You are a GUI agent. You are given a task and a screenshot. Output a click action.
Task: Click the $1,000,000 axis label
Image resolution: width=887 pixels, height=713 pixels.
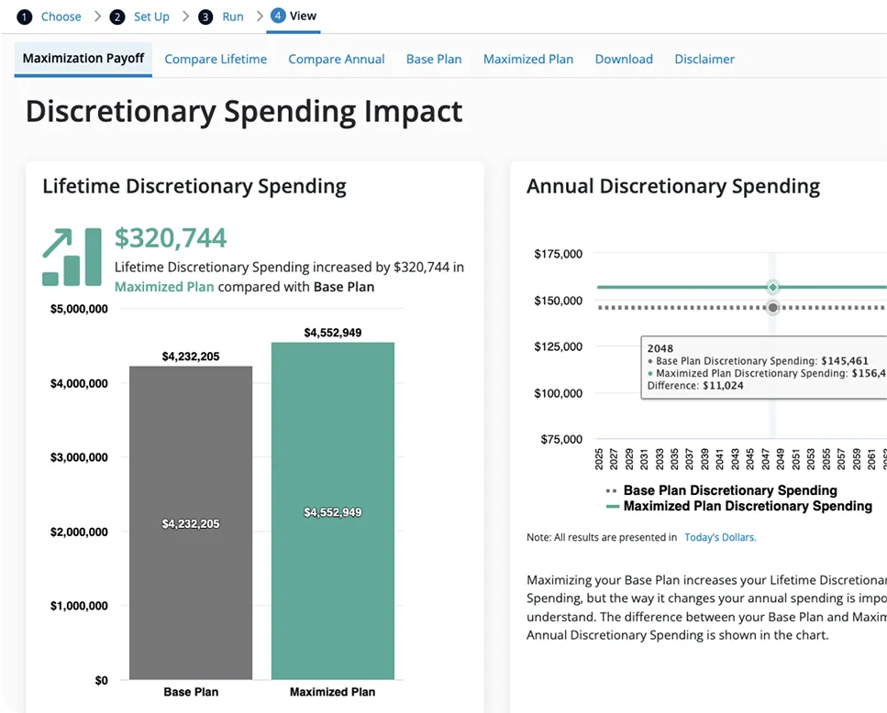79,606
